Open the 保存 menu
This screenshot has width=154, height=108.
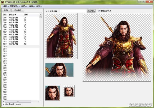point(6,6)
